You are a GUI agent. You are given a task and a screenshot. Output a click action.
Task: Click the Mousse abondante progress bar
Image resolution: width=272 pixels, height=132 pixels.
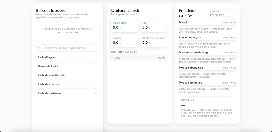pos(207,71)
